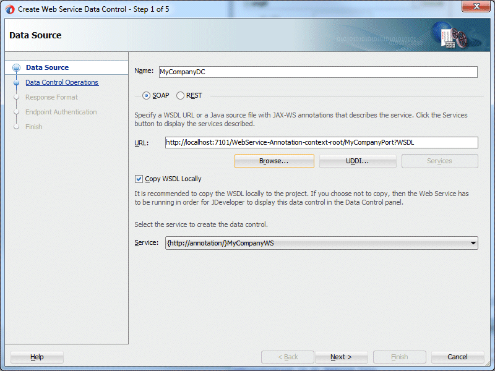Screen dimensions: 495x371
Task: Click the UDDI... button
Action: click(x=358, y=161)
